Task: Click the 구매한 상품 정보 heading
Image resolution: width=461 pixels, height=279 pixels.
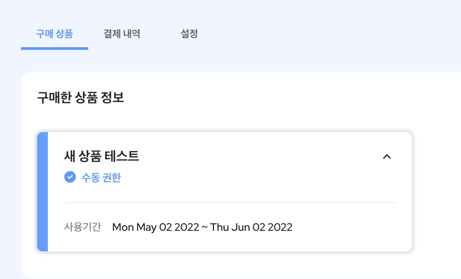Action: tap(80, 98)
